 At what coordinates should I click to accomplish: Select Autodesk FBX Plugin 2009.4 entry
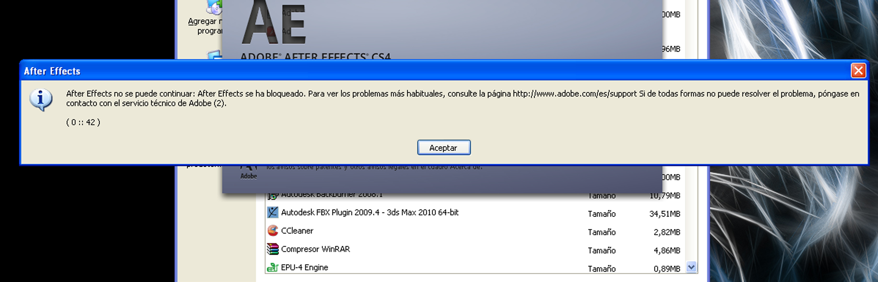point(369,213)
